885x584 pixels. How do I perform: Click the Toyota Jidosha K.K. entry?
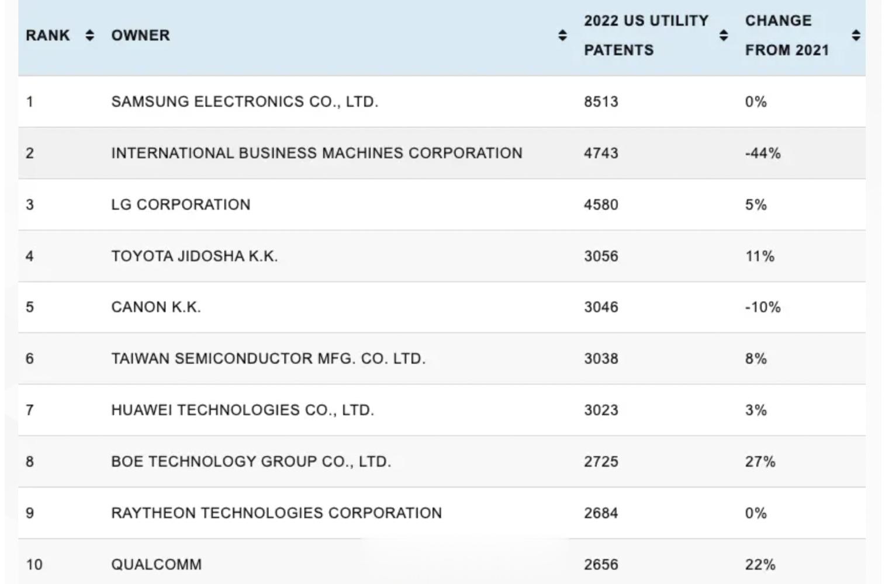pyautogui.click(x=194, y=256)
